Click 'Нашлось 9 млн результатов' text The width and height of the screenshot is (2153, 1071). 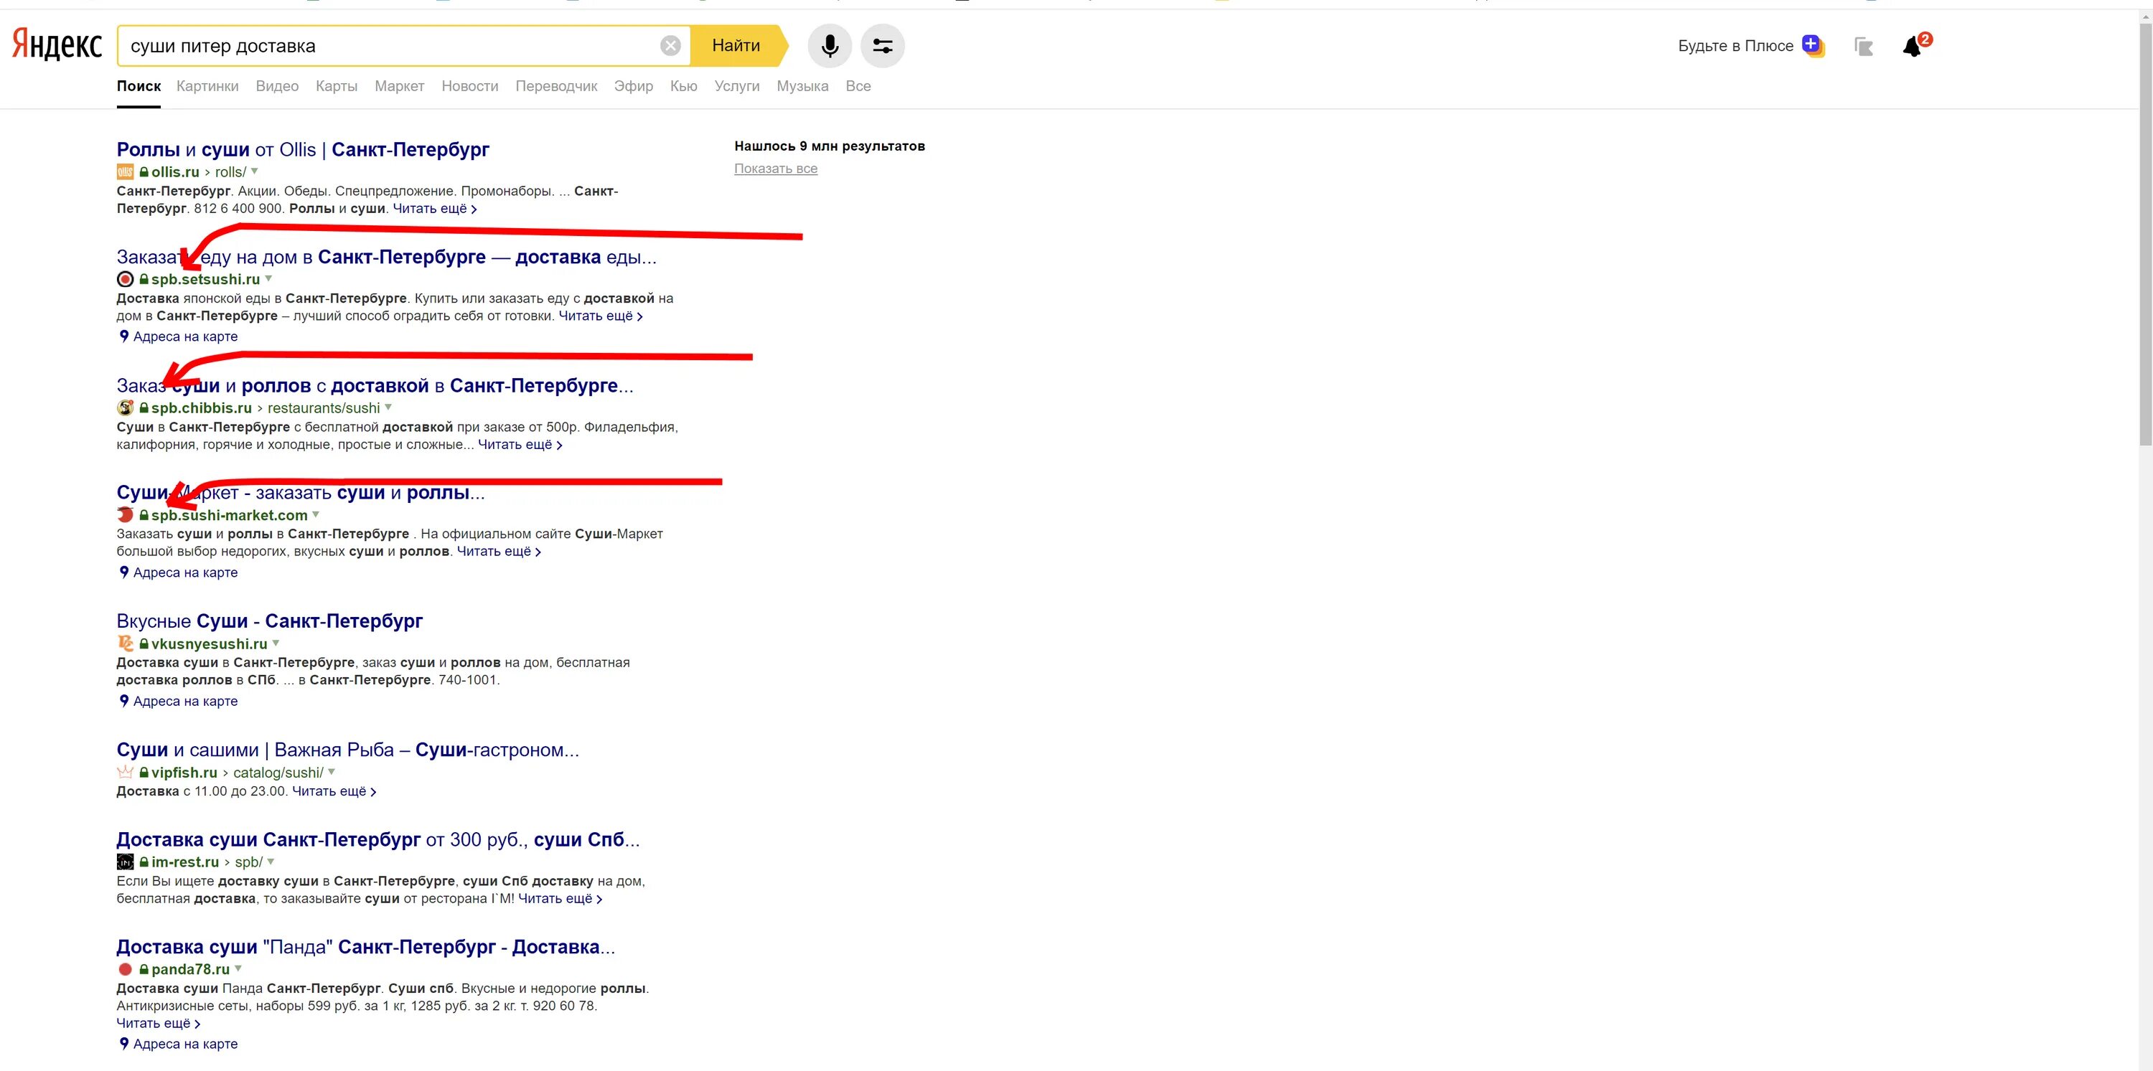[x=830, y=146]
